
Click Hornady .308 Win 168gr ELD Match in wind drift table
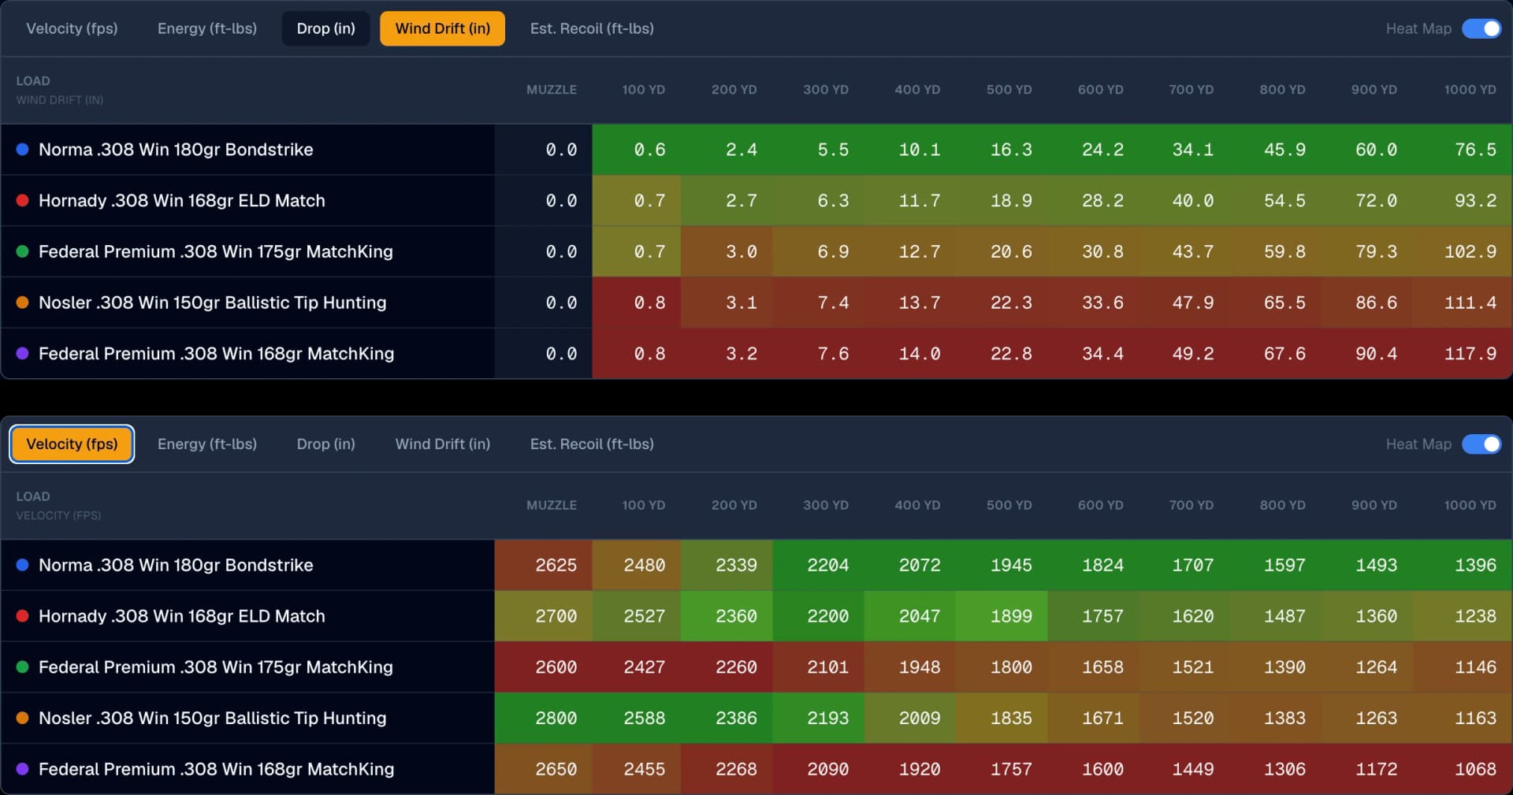pos(182,201)
